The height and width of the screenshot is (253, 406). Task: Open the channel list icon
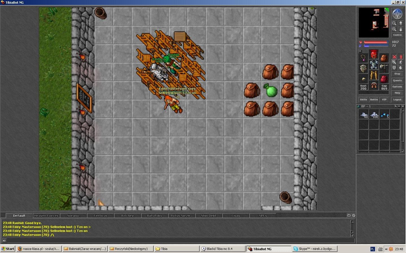[349, 215]
